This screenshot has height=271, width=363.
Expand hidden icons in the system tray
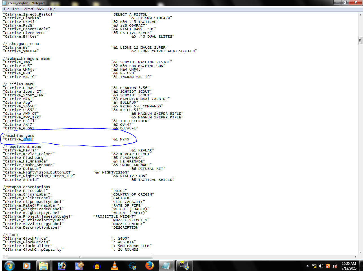pos(307,266)
